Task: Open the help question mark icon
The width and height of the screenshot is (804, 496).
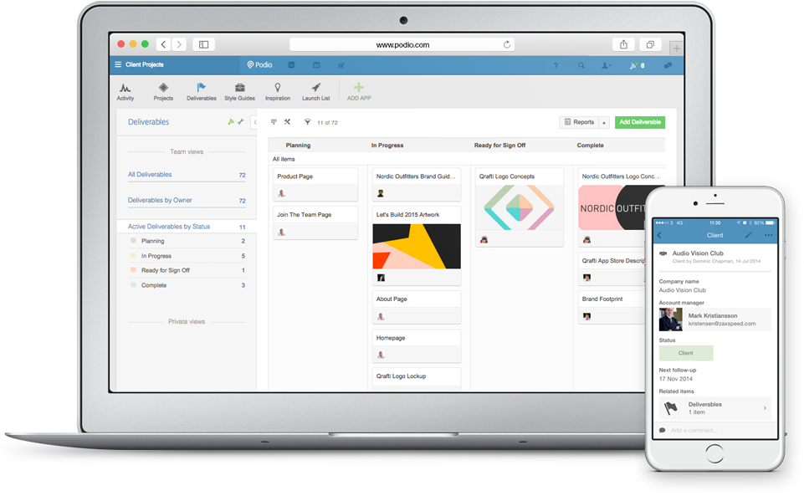Action: pyautogui.click(x=556, y=65)
